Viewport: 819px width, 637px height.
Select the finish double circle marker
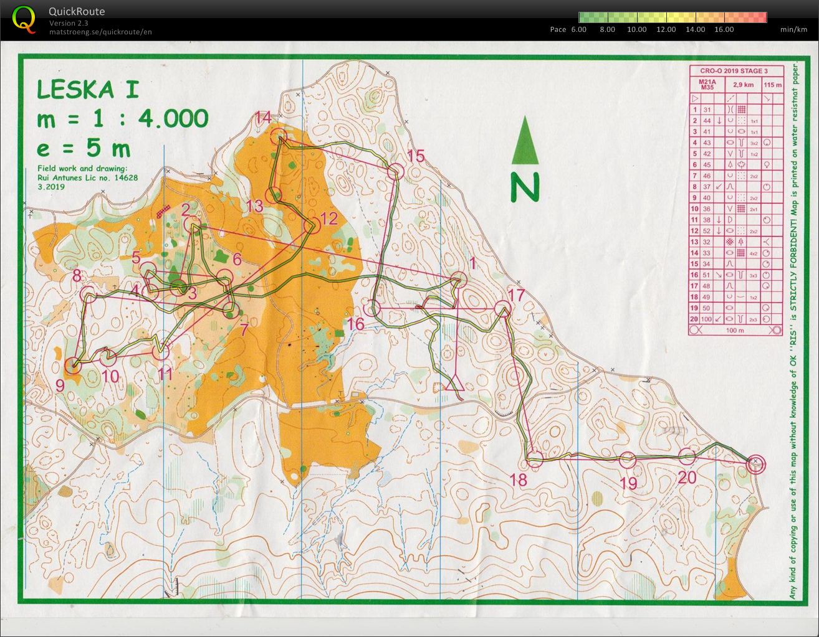(x=755, y=464)
